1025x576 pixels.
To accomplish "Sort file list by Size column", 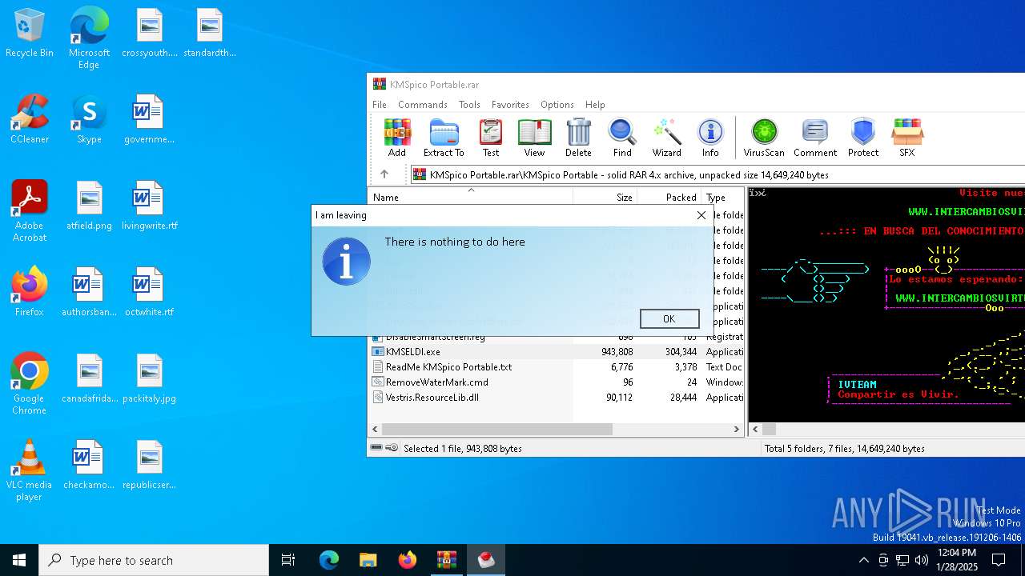I will pos(605,197).
